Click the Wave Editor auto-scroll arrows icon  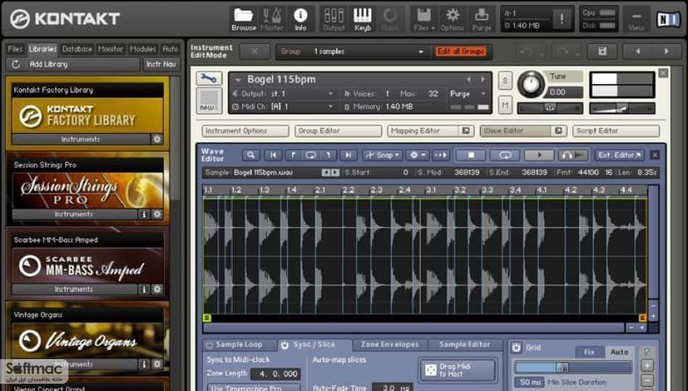440,155
